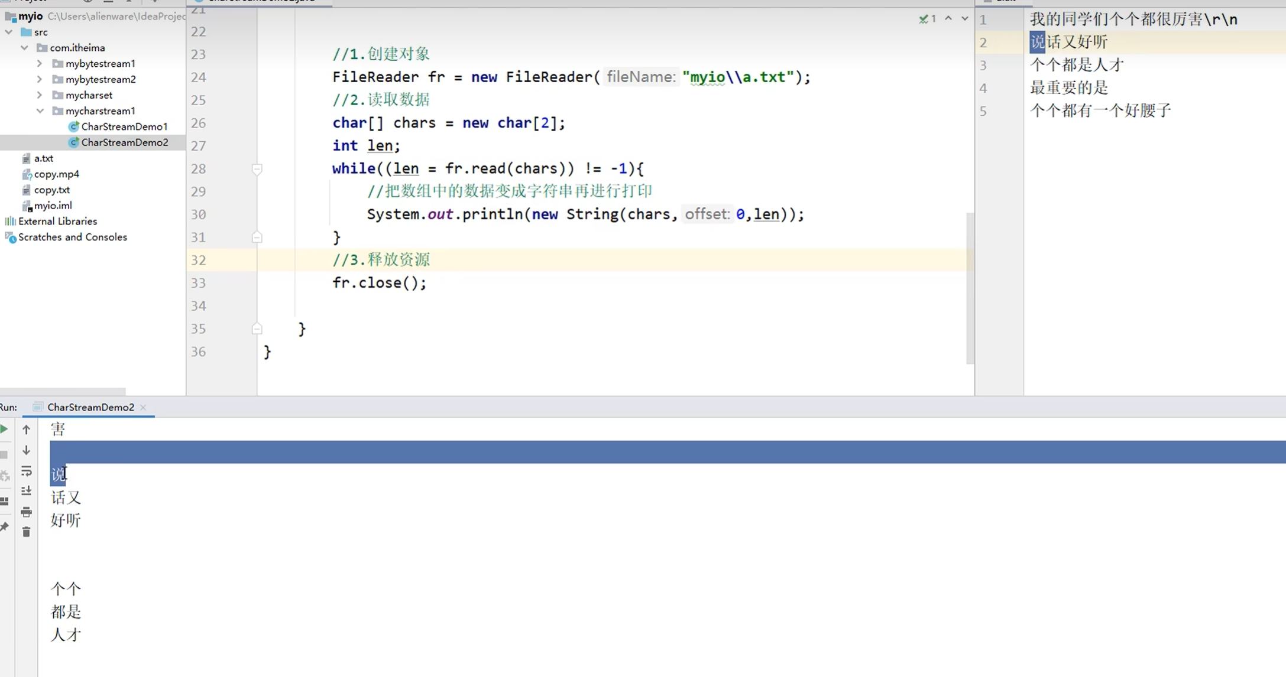1286x677 pixels.
Task: Click the Up the Stack Trace arrow
Action: pyautogui.click(x=26, y=429)
